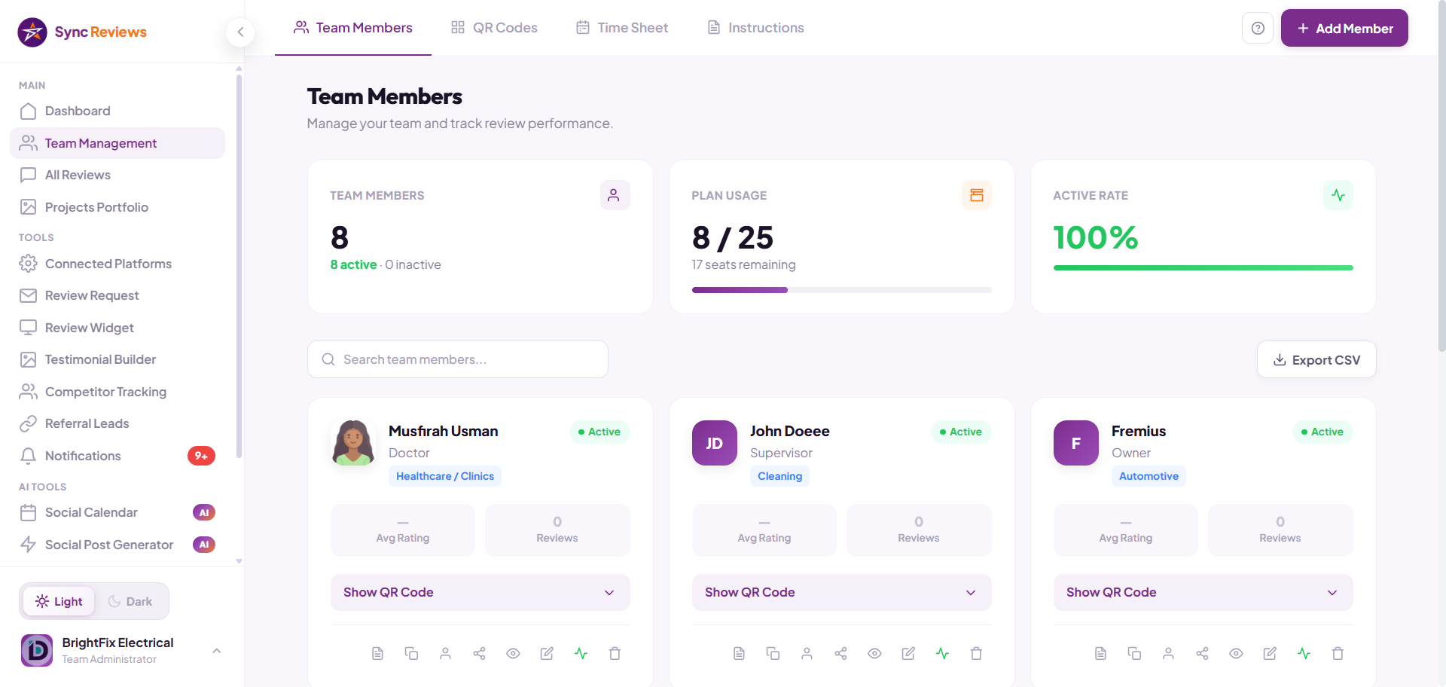Screen dimensions: 1446x687
Task: Share John Doeee's card via share icon
Action: (x=840, y=653)
